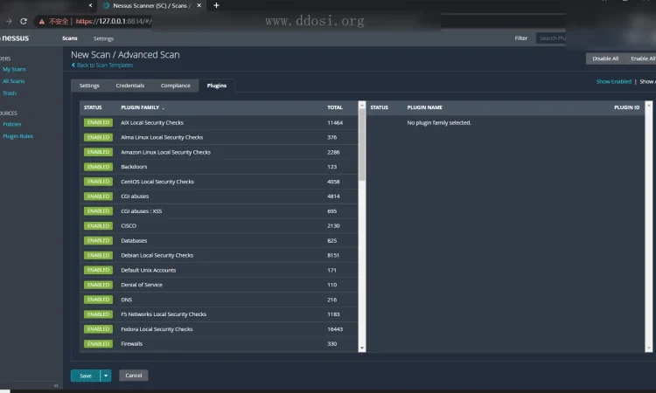Click Show Enabled link
The image size is (656, 393).
pyautogui.click(x=613, y=81)
